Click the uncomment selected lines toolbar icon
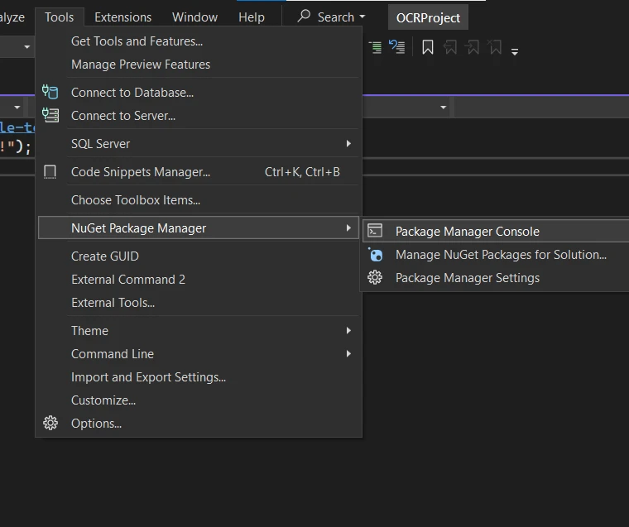Screen dimensions: 629x527 coord(397,48)
